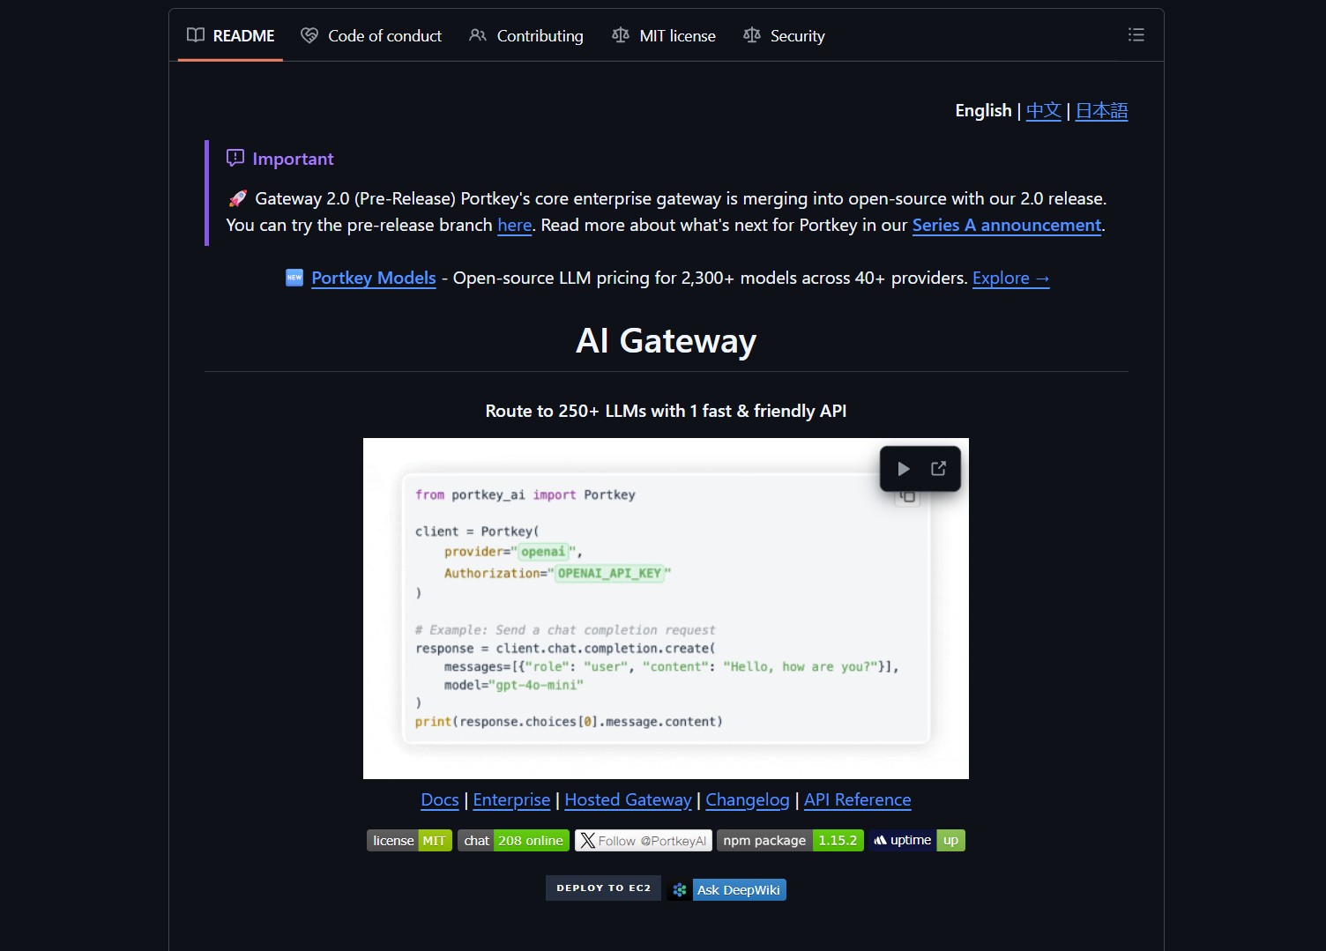Screen dimensions: 1326x951
Task: Follow the Portkey Models link
Action: click(373, 279)
